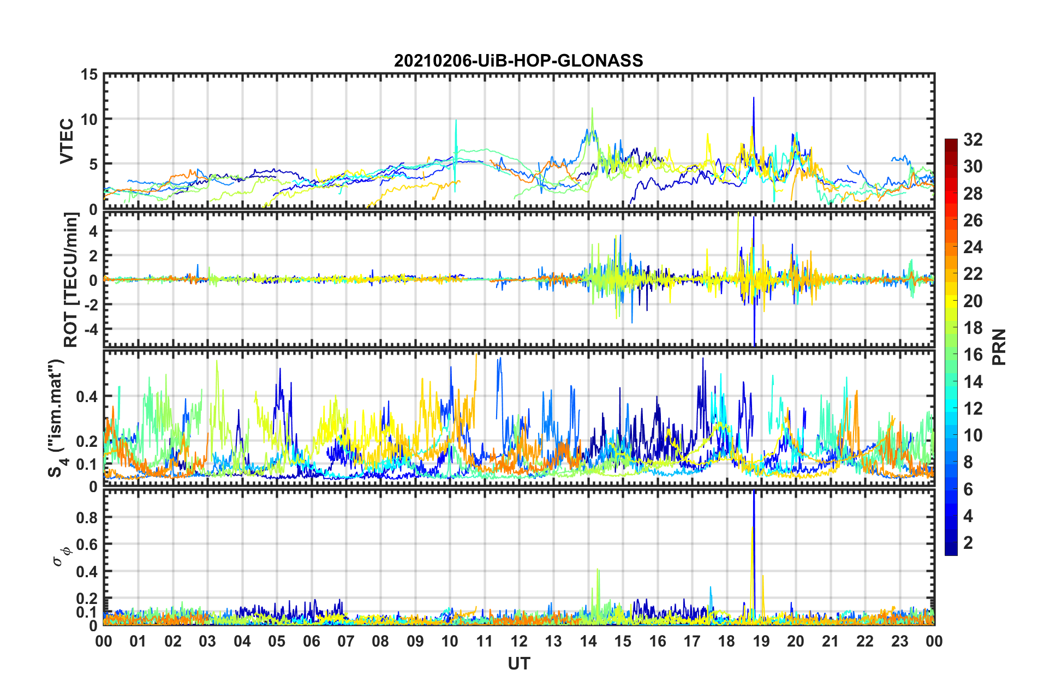Click PRN colorbar tick label 10
The image size is (1038, 694).
tap(973, 435)
